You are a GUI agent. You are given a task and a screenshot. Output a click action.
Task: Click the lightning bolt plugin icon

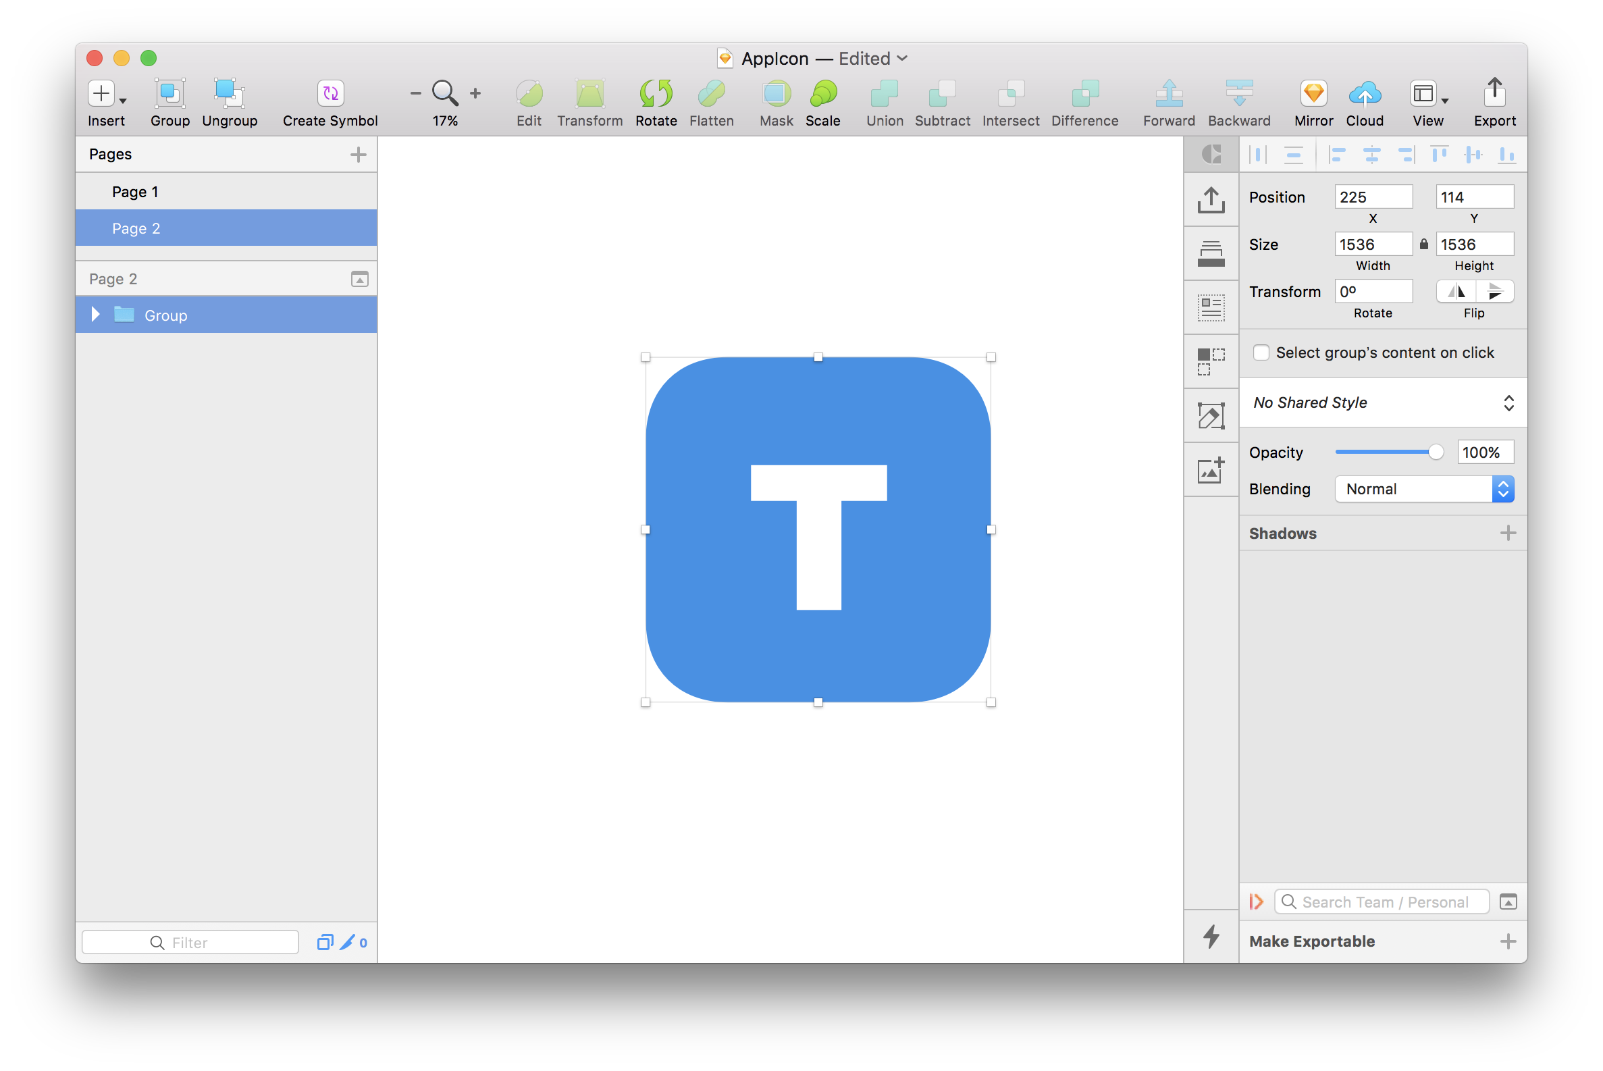(1210, 936)
